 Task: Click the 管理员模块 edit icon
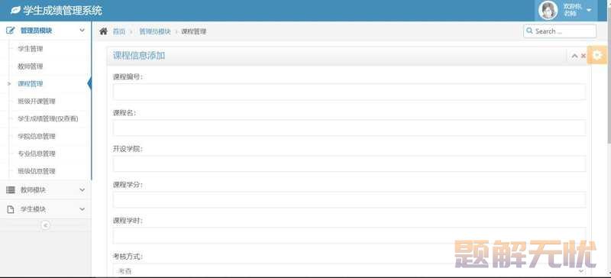point(11,31)
